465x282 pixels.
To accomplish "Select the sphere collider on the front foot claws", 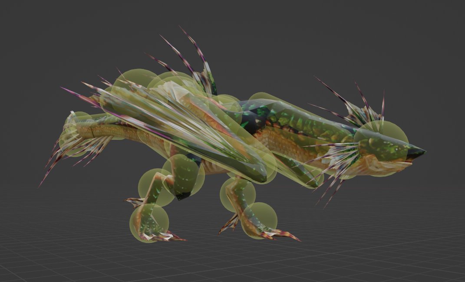I will (x=259, y=221).
